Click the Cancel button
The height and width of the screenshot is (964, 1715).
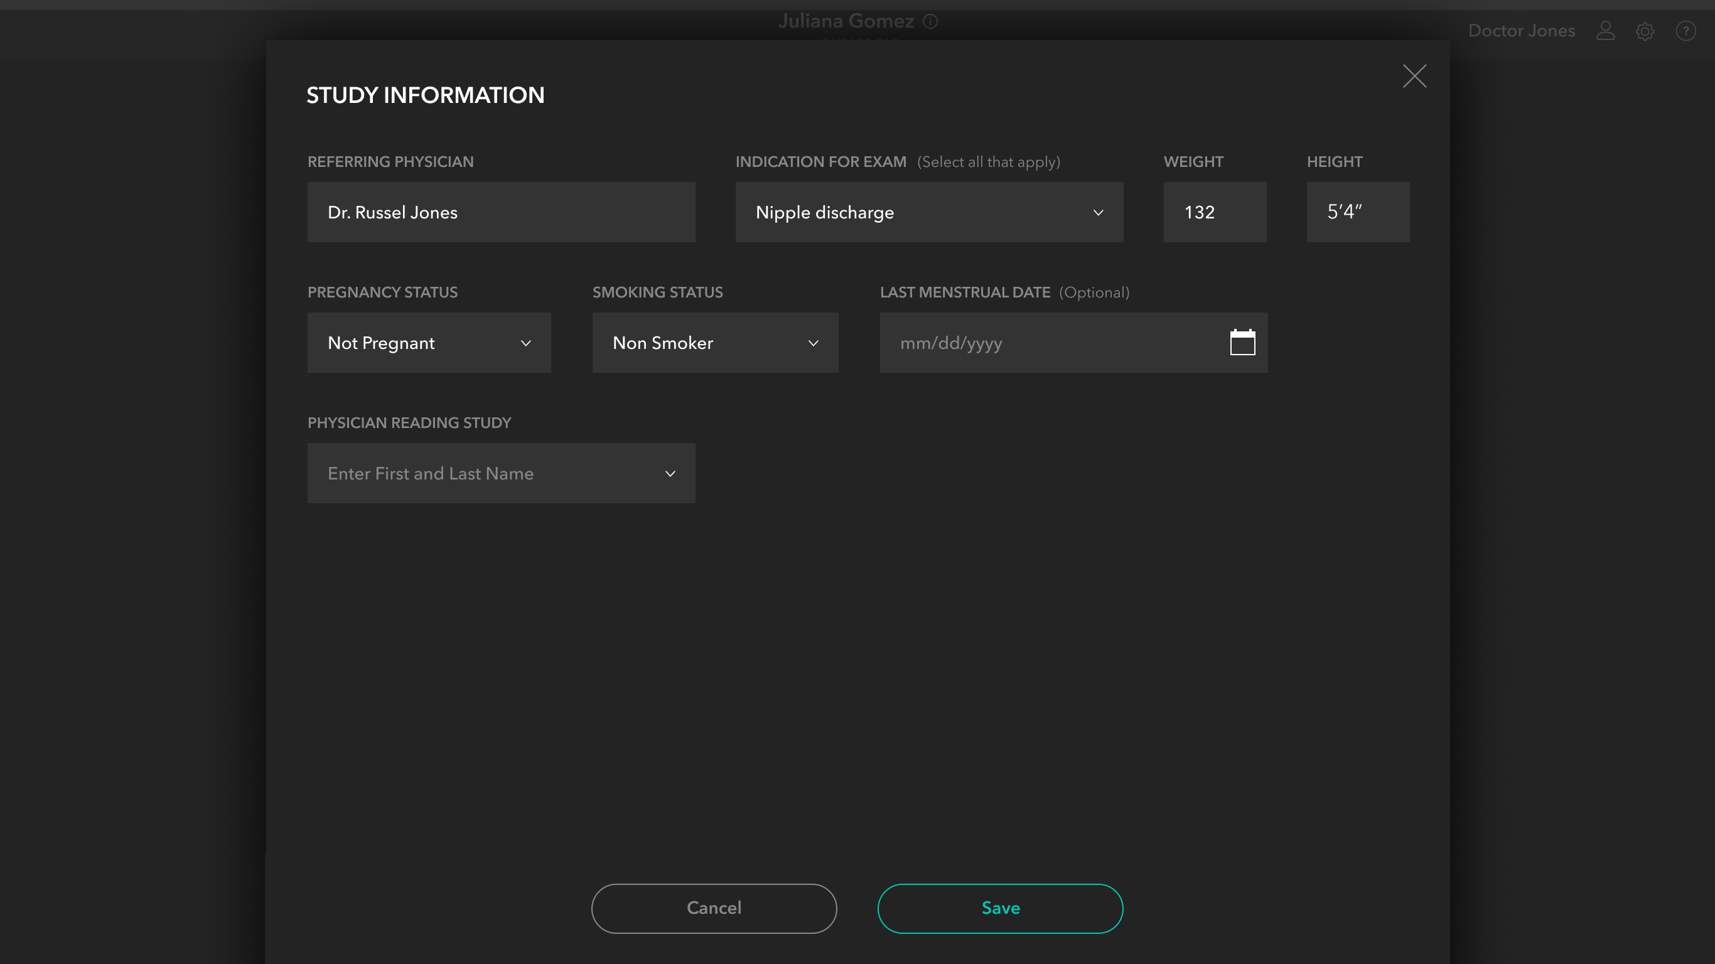pos(714,908)
